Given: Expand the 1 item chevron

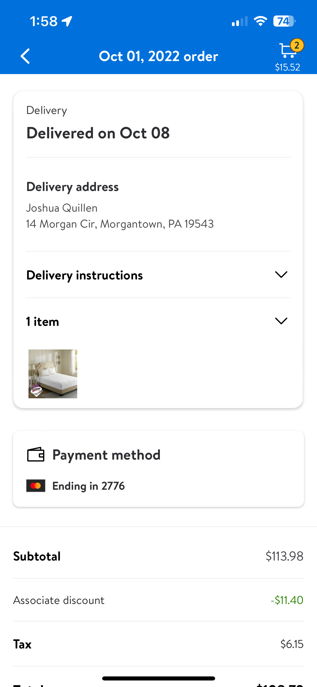Looking at the screenshot, I should [x=281, y=321].
